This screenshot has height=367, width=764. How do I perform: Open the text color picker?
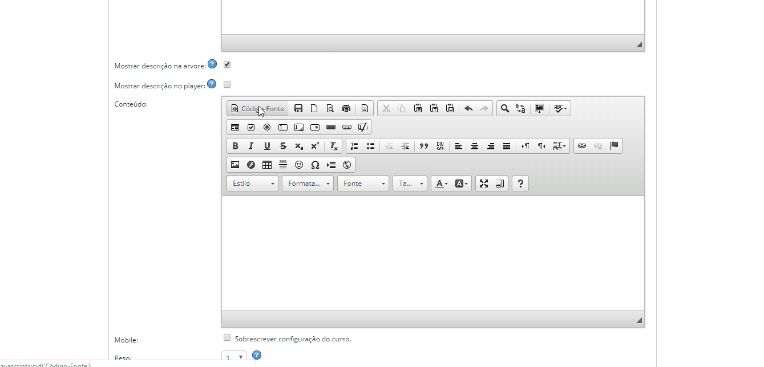click(442, 183)
